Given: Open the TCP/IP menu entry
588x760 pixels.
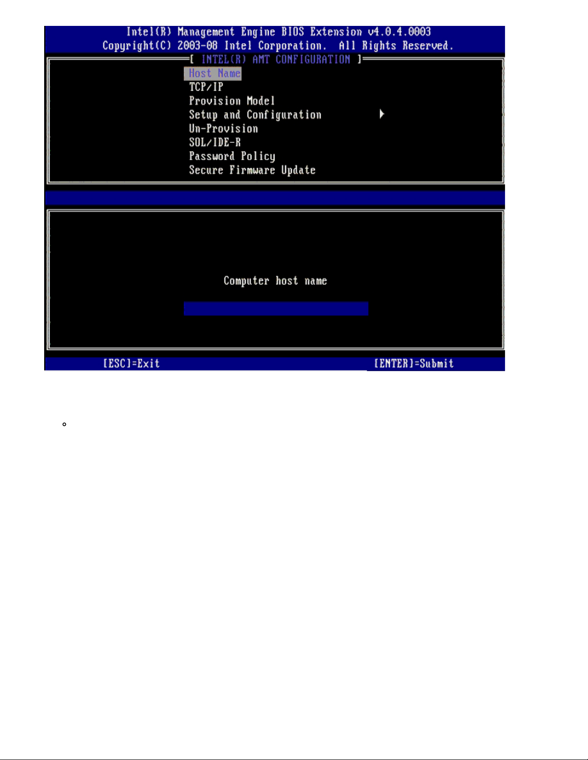Looking at the screenshot, I should tap(206, 87).
